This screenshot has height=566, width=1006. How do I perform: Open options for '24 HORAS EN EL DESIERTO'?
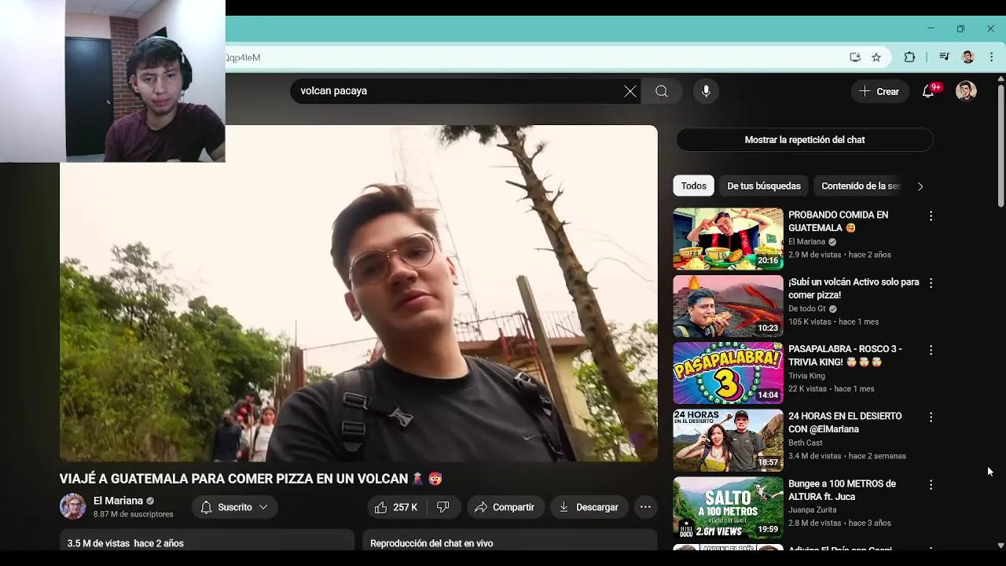931,417
